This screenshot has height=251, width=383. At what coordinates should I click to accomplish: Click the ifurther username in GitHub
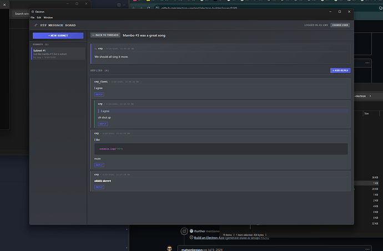(x=199, y=231)
